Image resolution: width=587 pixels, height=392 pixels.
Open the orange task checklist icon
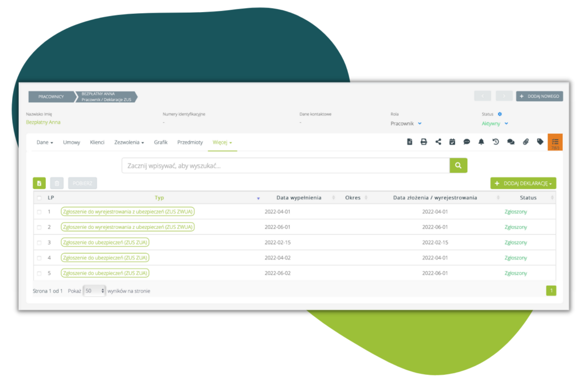coord(555,142)
